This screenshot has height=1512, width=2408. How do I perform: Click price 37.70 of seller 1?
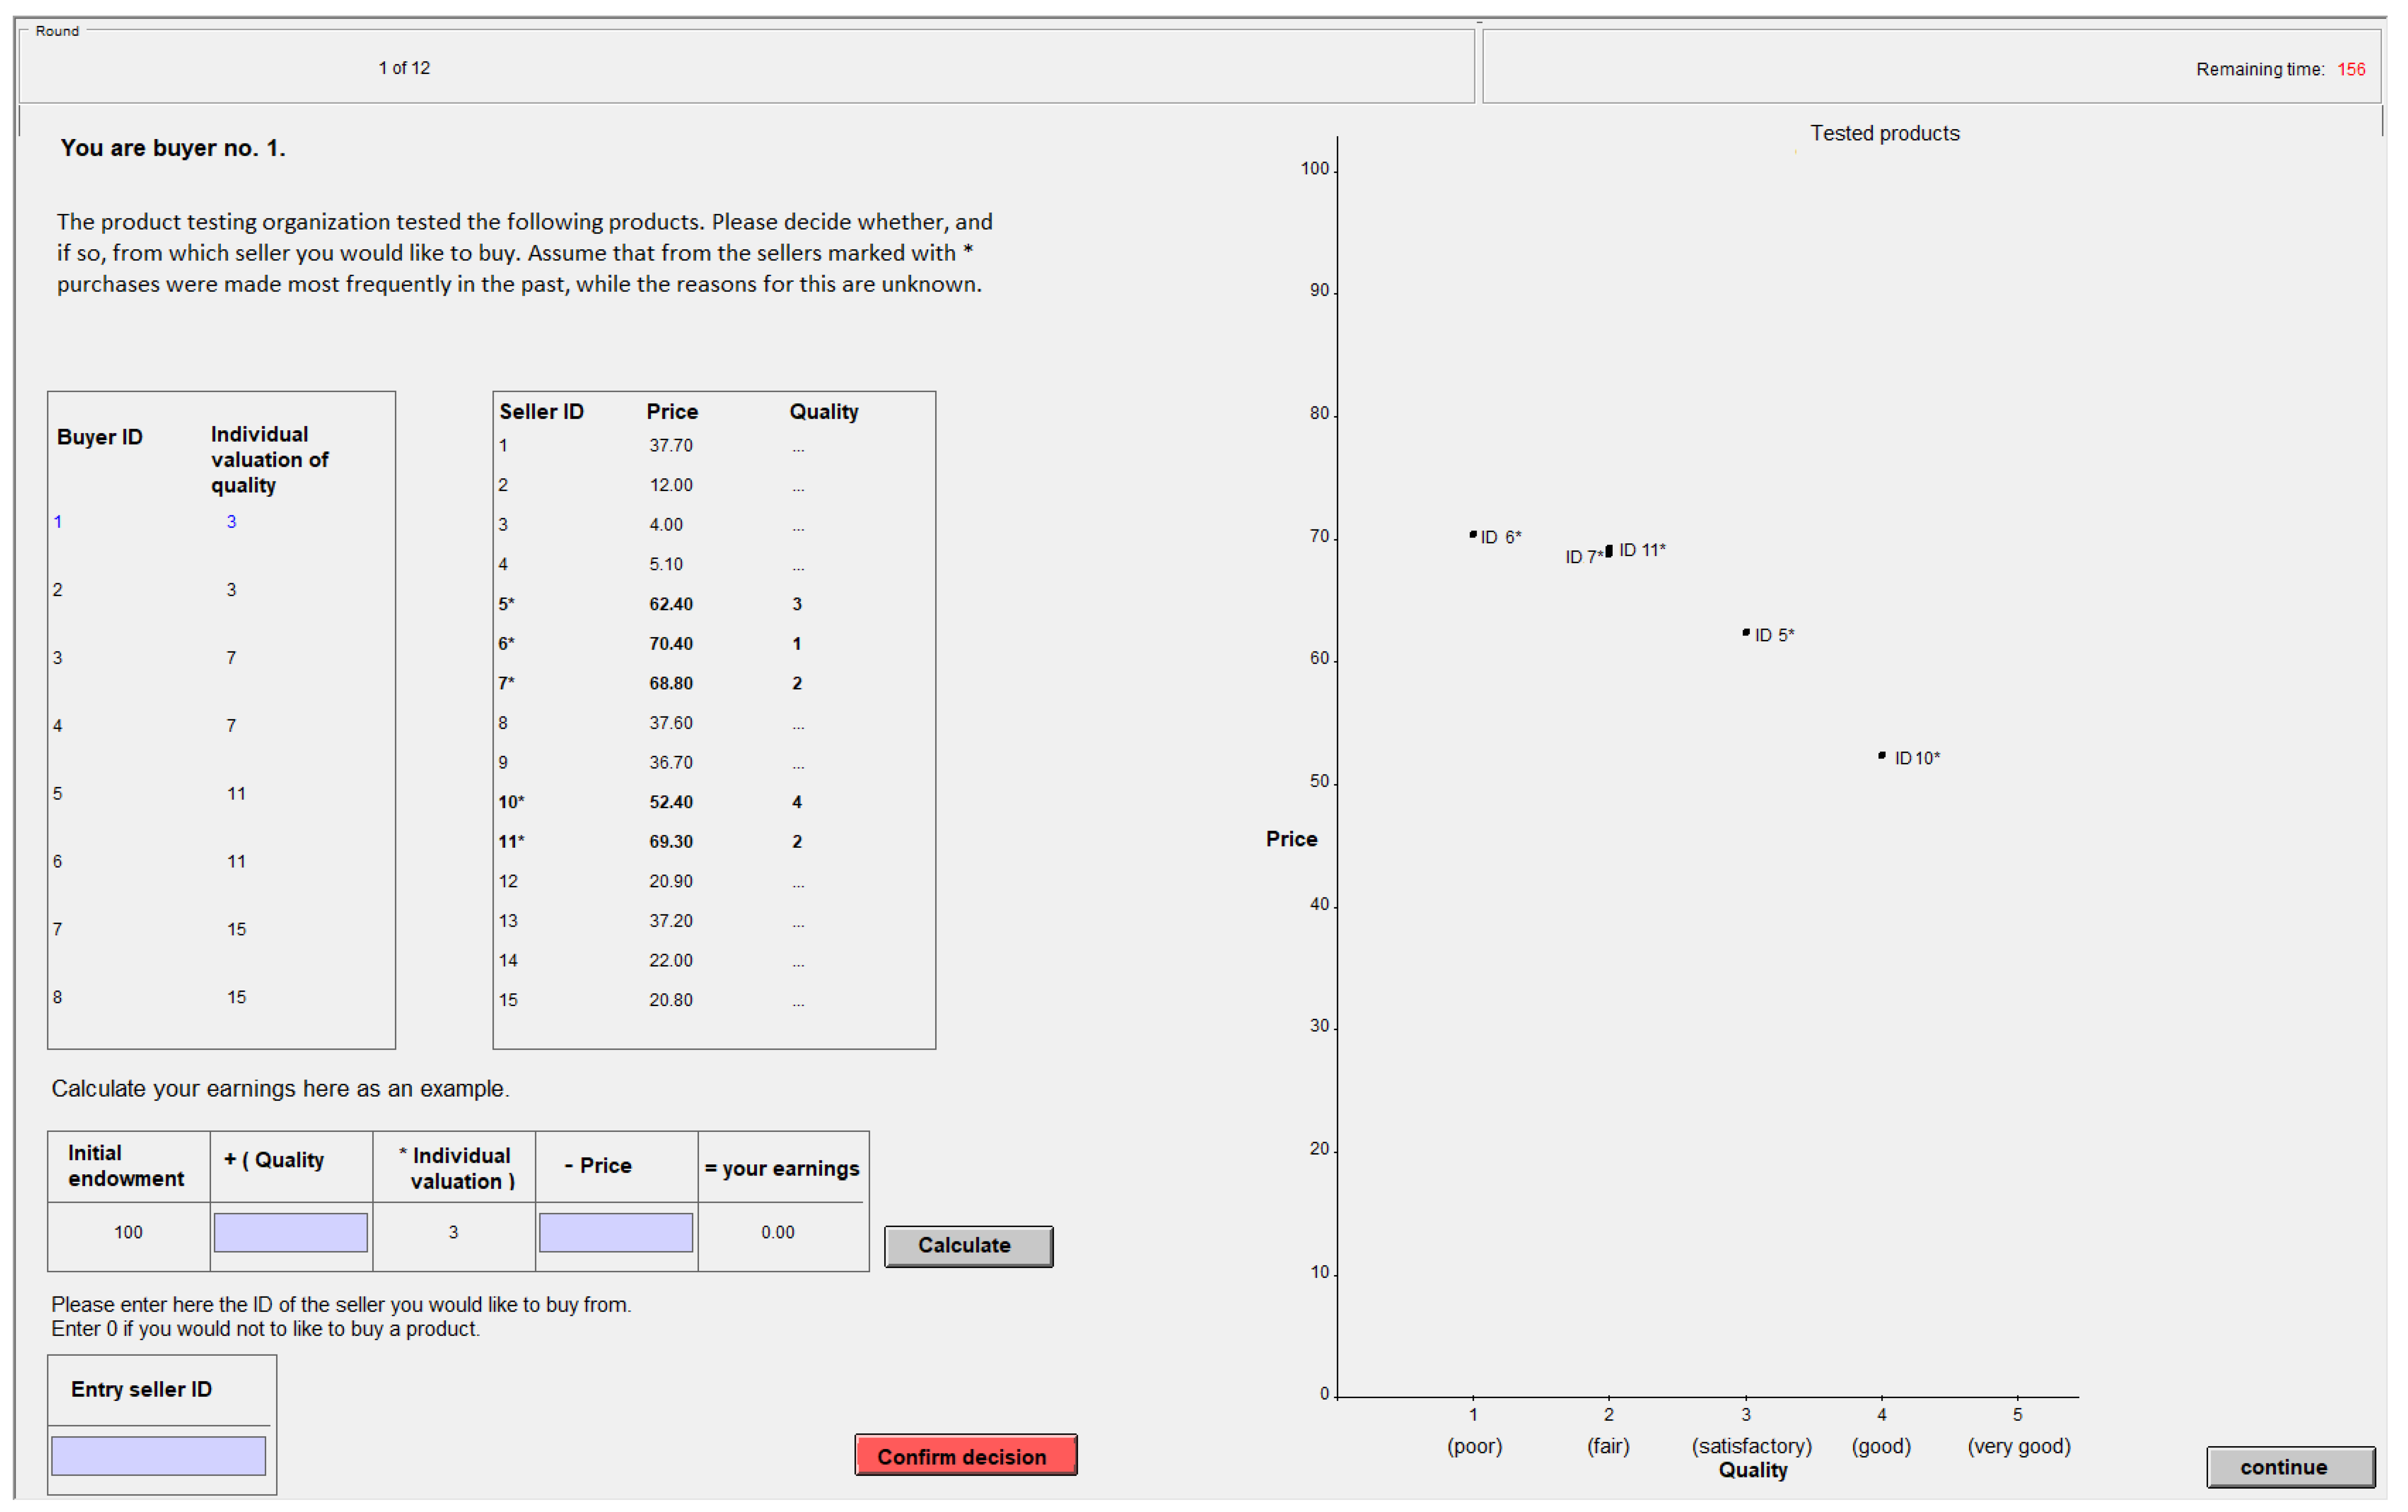point(670,446)
